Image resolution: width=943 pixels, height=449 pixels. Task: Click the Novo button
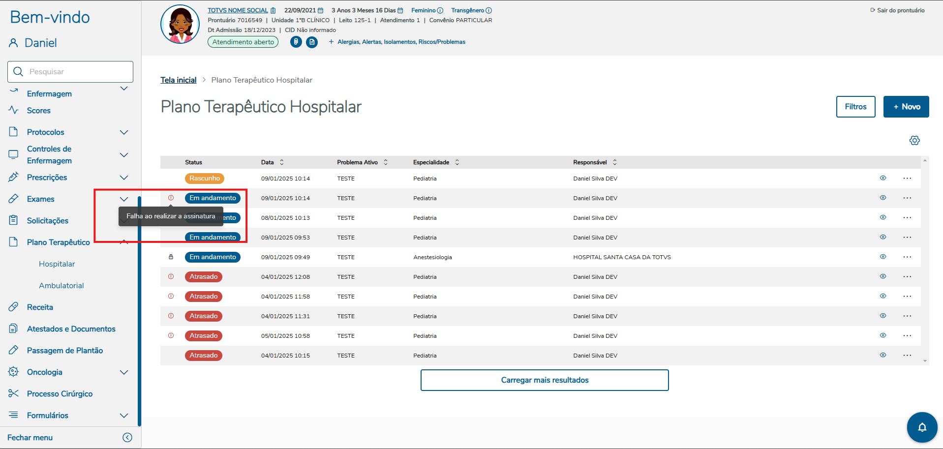click(906, 107)
